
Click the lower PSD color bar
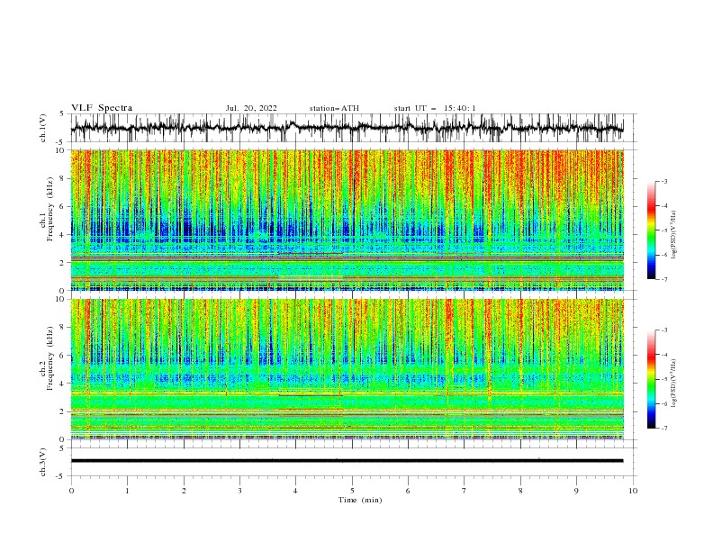click(652, 379)
